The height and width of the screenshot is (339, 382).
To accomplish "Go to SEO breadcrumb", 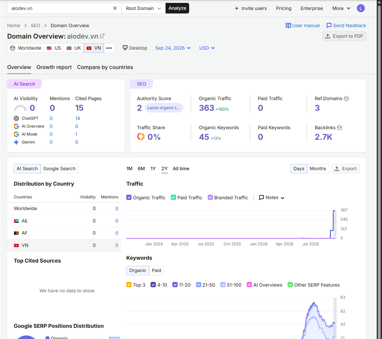I will 35,25.
